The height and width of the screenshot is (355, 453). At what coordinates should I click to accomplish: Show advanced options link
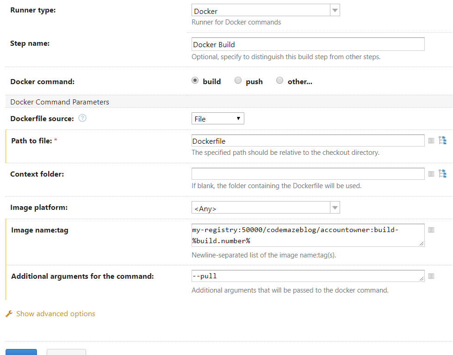pos(56,314)
